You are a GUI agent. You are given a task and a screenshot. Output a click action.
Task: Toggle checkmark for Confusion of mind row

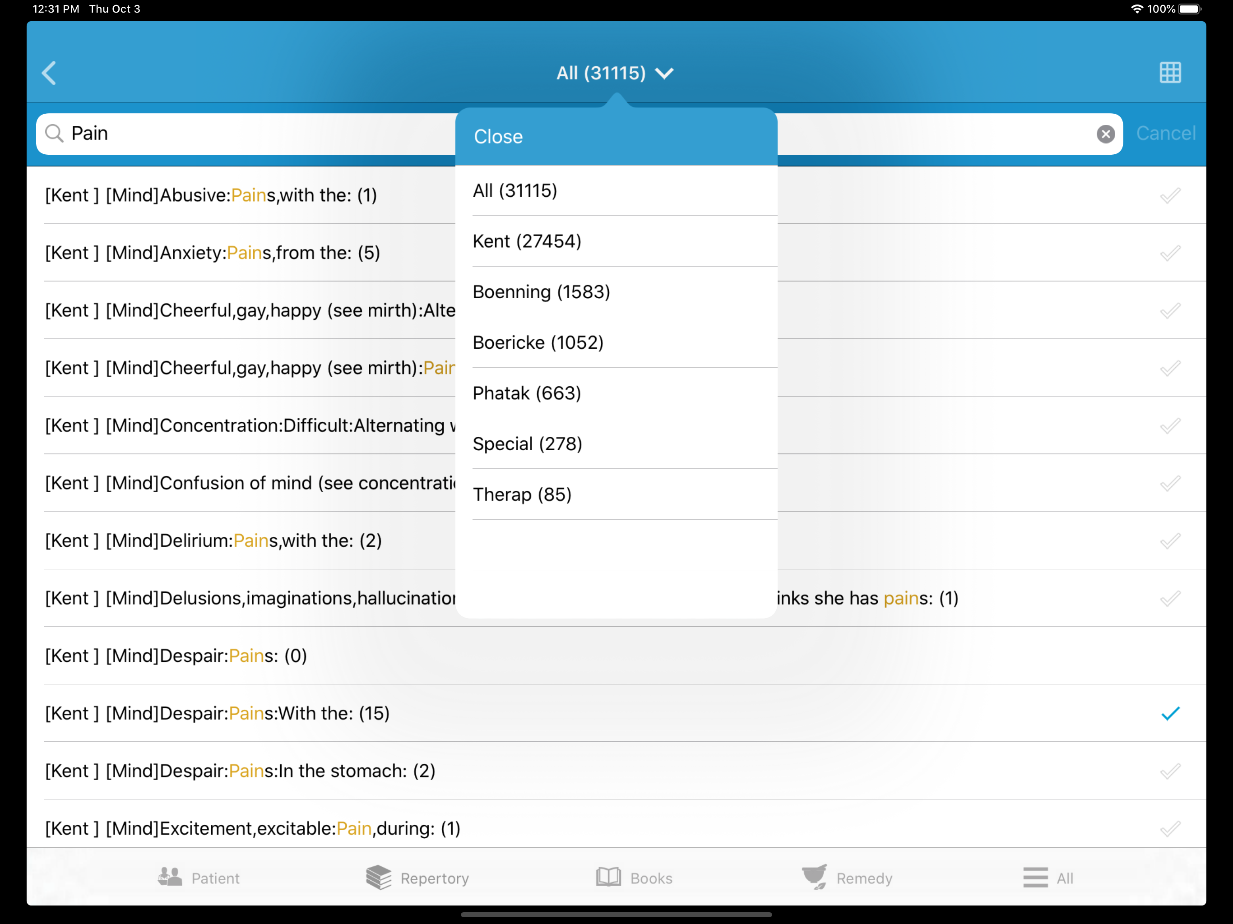click(x=1170, y=483)
